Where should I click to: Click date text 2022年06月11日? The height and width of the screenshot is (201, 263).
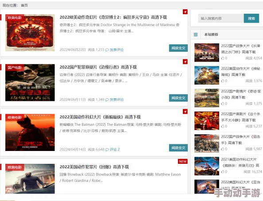pyautogui.click(x=73, y=100)
